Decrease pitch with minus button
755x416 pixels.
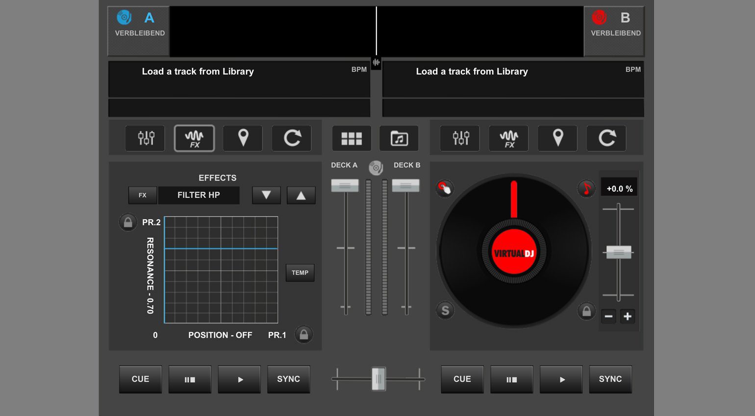click(608, 316)
